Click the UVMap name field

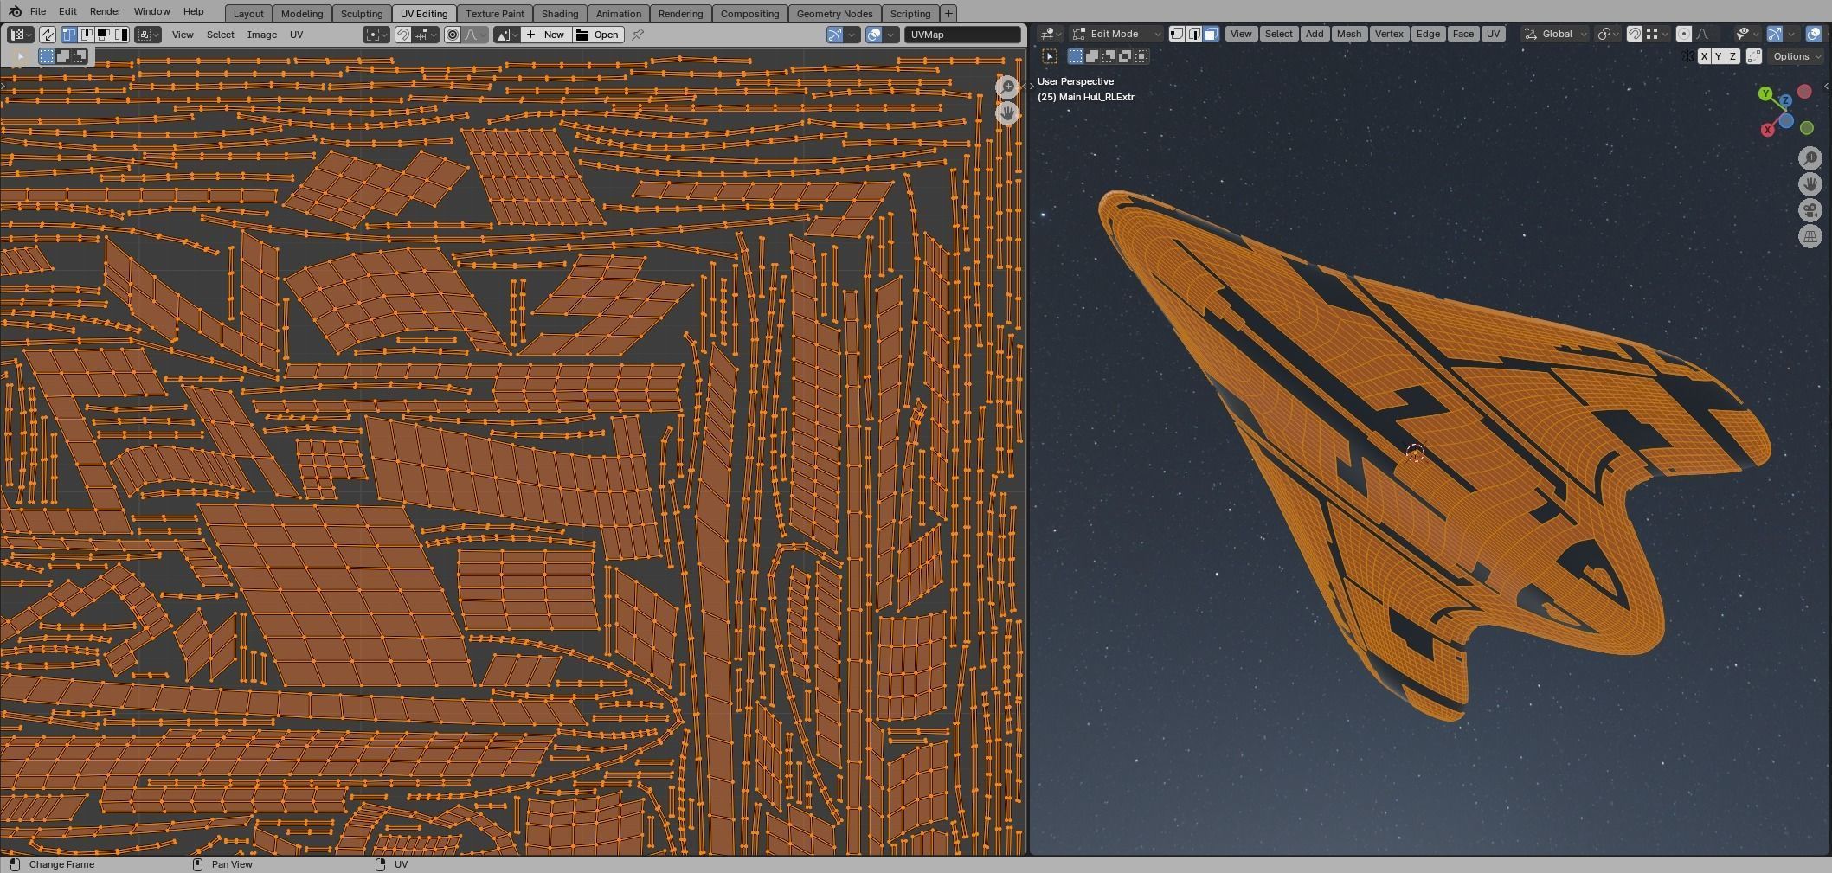963,35
